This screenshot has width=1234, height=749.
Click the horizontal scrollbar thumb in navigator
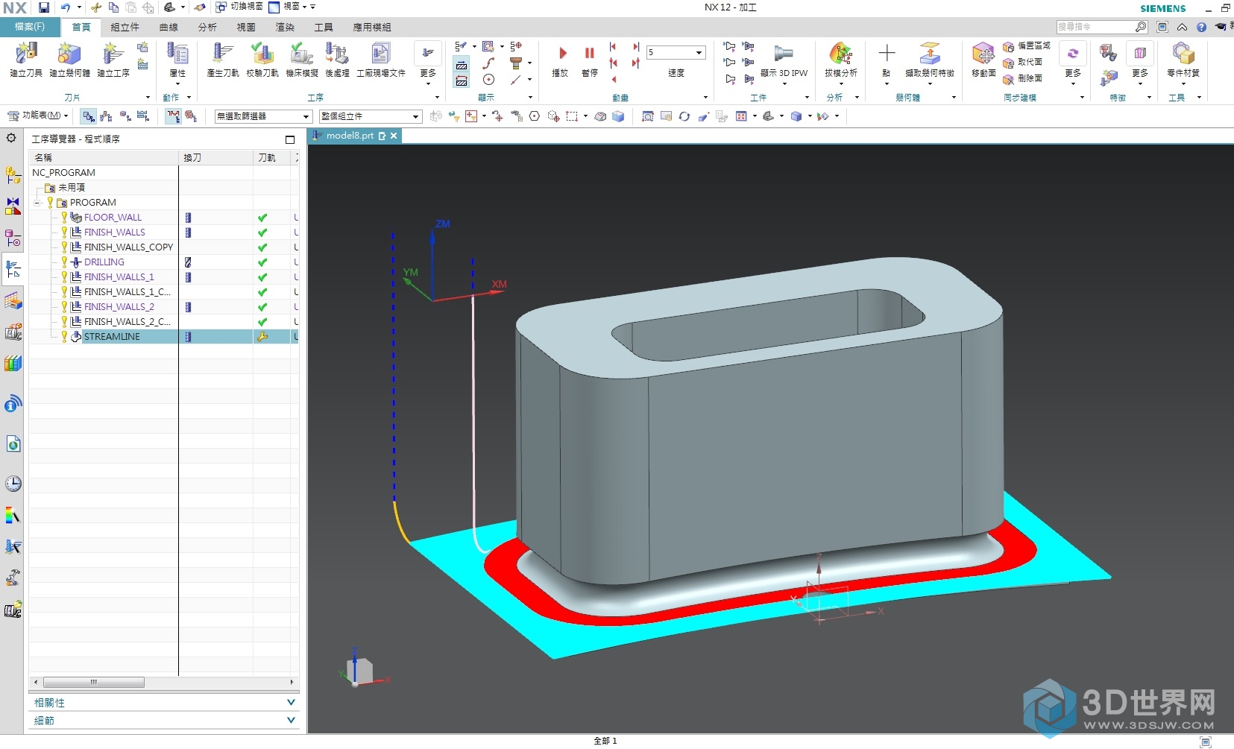click(x=94, y=682)
